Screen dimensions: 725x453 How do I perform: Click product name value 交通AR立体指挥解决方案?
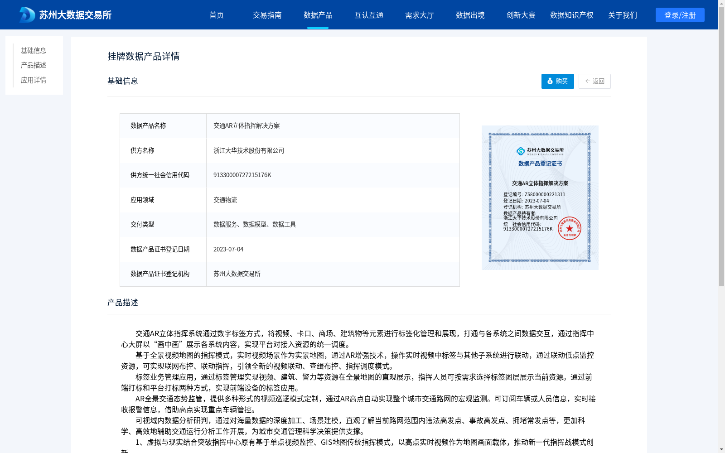pos(246,125)
